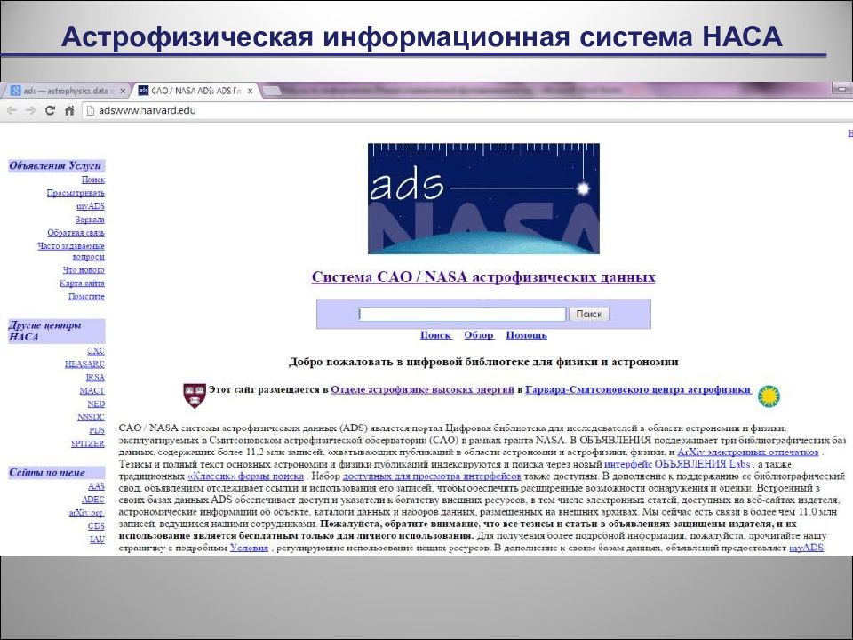Open 'Отделе астрофизике высоких энергий' link
This screenshot has height=640, width=853.
coord(422,389)
